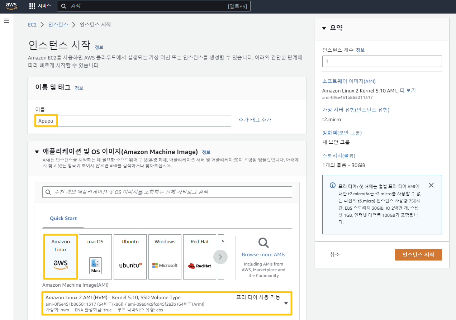Click the 서비스 menu label
The image size is (456, 320).
[44, 6]
